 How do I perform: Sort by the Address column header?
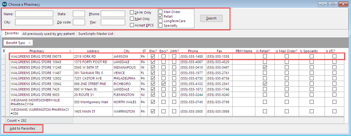[93, 51]
